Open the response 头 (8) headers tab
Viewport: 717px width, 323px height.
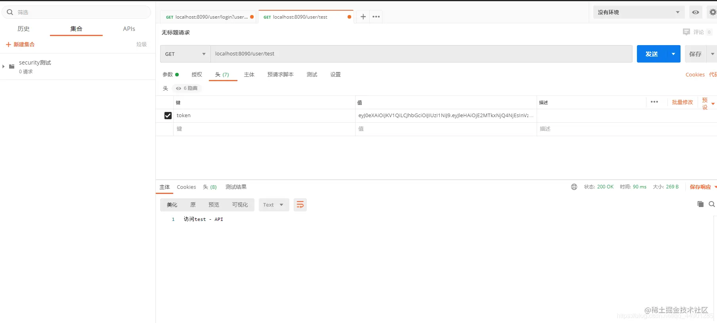210,187
